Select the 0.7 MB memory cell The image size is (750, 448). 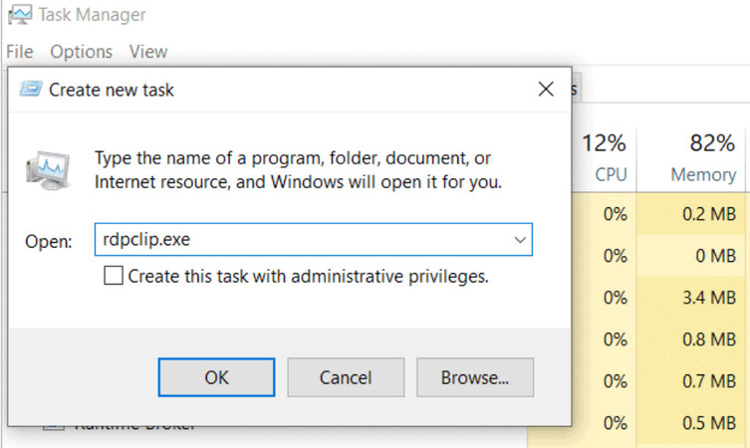pos(691,381)
